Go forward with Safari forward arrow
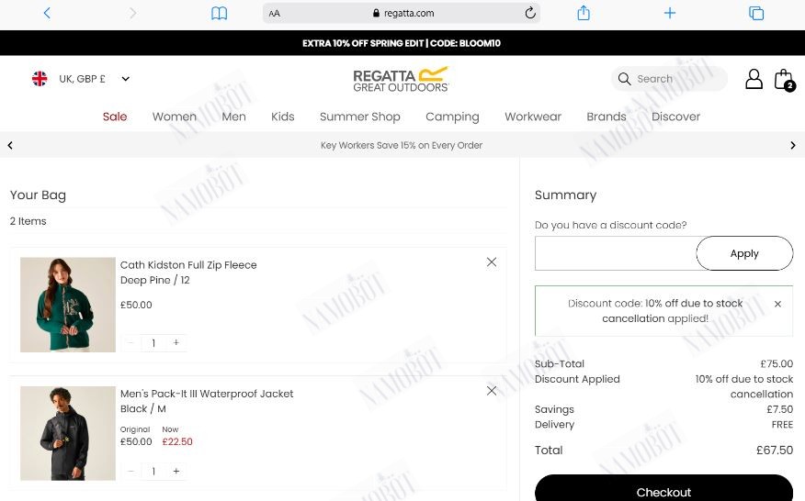The height and width of the screenshot is (501, 805). click(132, 13)
